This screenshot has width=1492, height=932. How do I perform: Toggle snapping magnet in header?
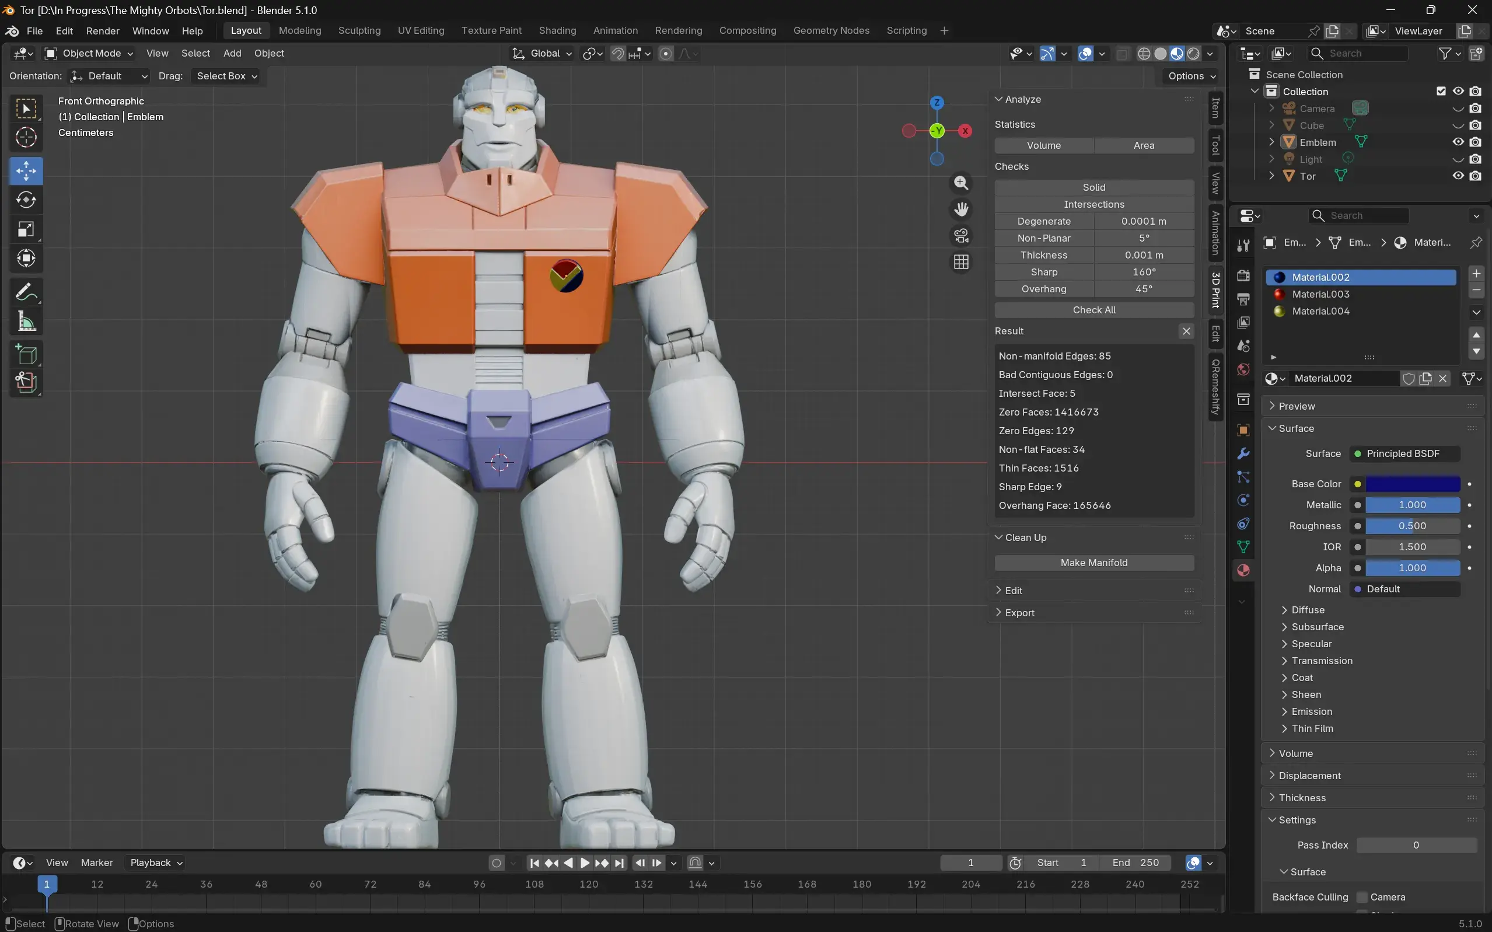(x=617, y=54)
